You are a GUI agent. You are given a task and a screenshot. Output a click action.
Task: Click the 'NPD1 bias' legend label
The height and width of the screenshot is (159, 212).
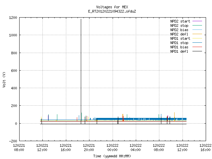click(x=179, y=47)
